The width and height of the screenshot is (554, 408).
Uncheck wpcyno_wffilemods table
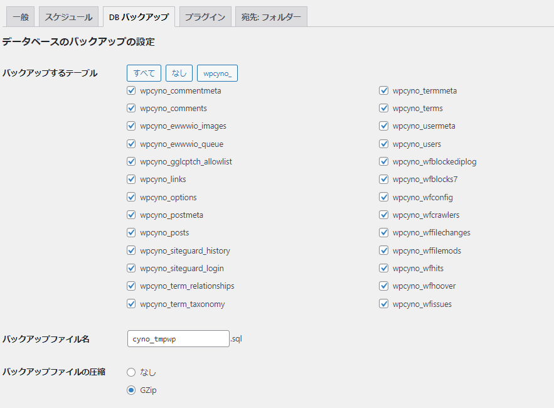[384, 250]
